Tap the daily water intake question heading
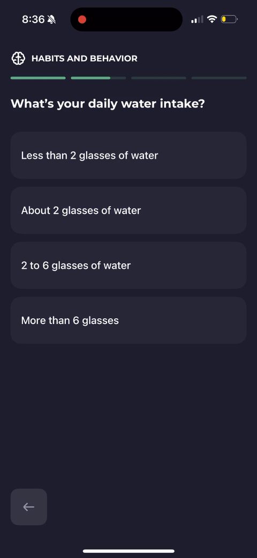257x558 pixels. tap(108, 104)
